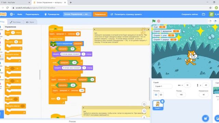Click the -180 value in задать block
The width and height of the screenshot is (219, 123).
[x=81, y=91]
